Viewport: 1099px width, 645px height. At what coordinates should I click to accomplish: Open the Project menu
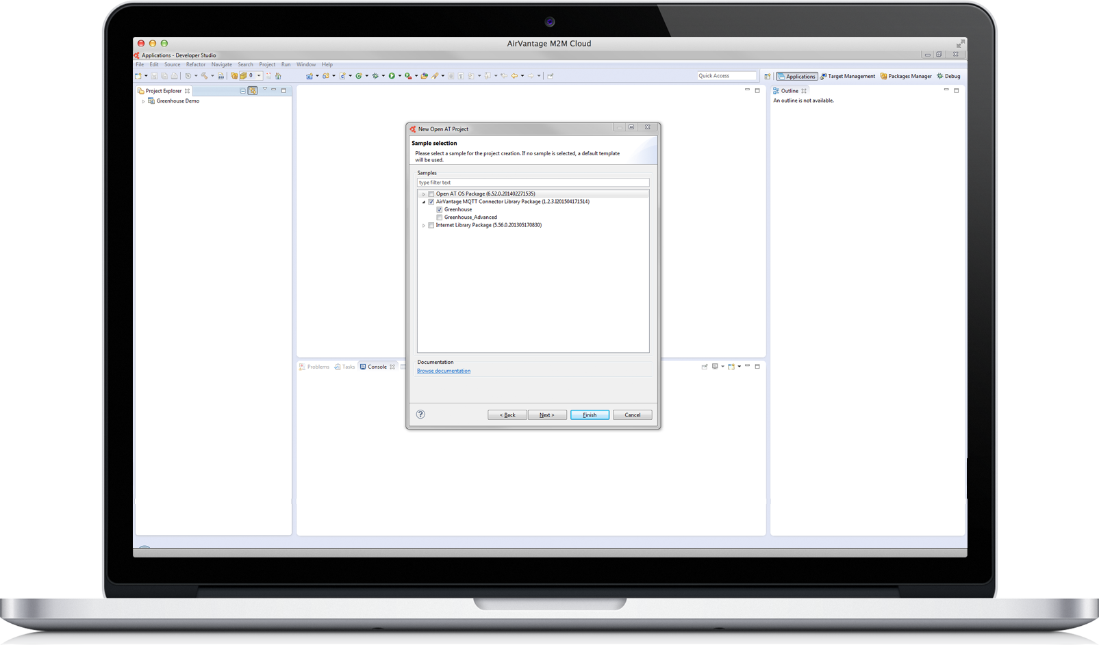coord(267,64)
